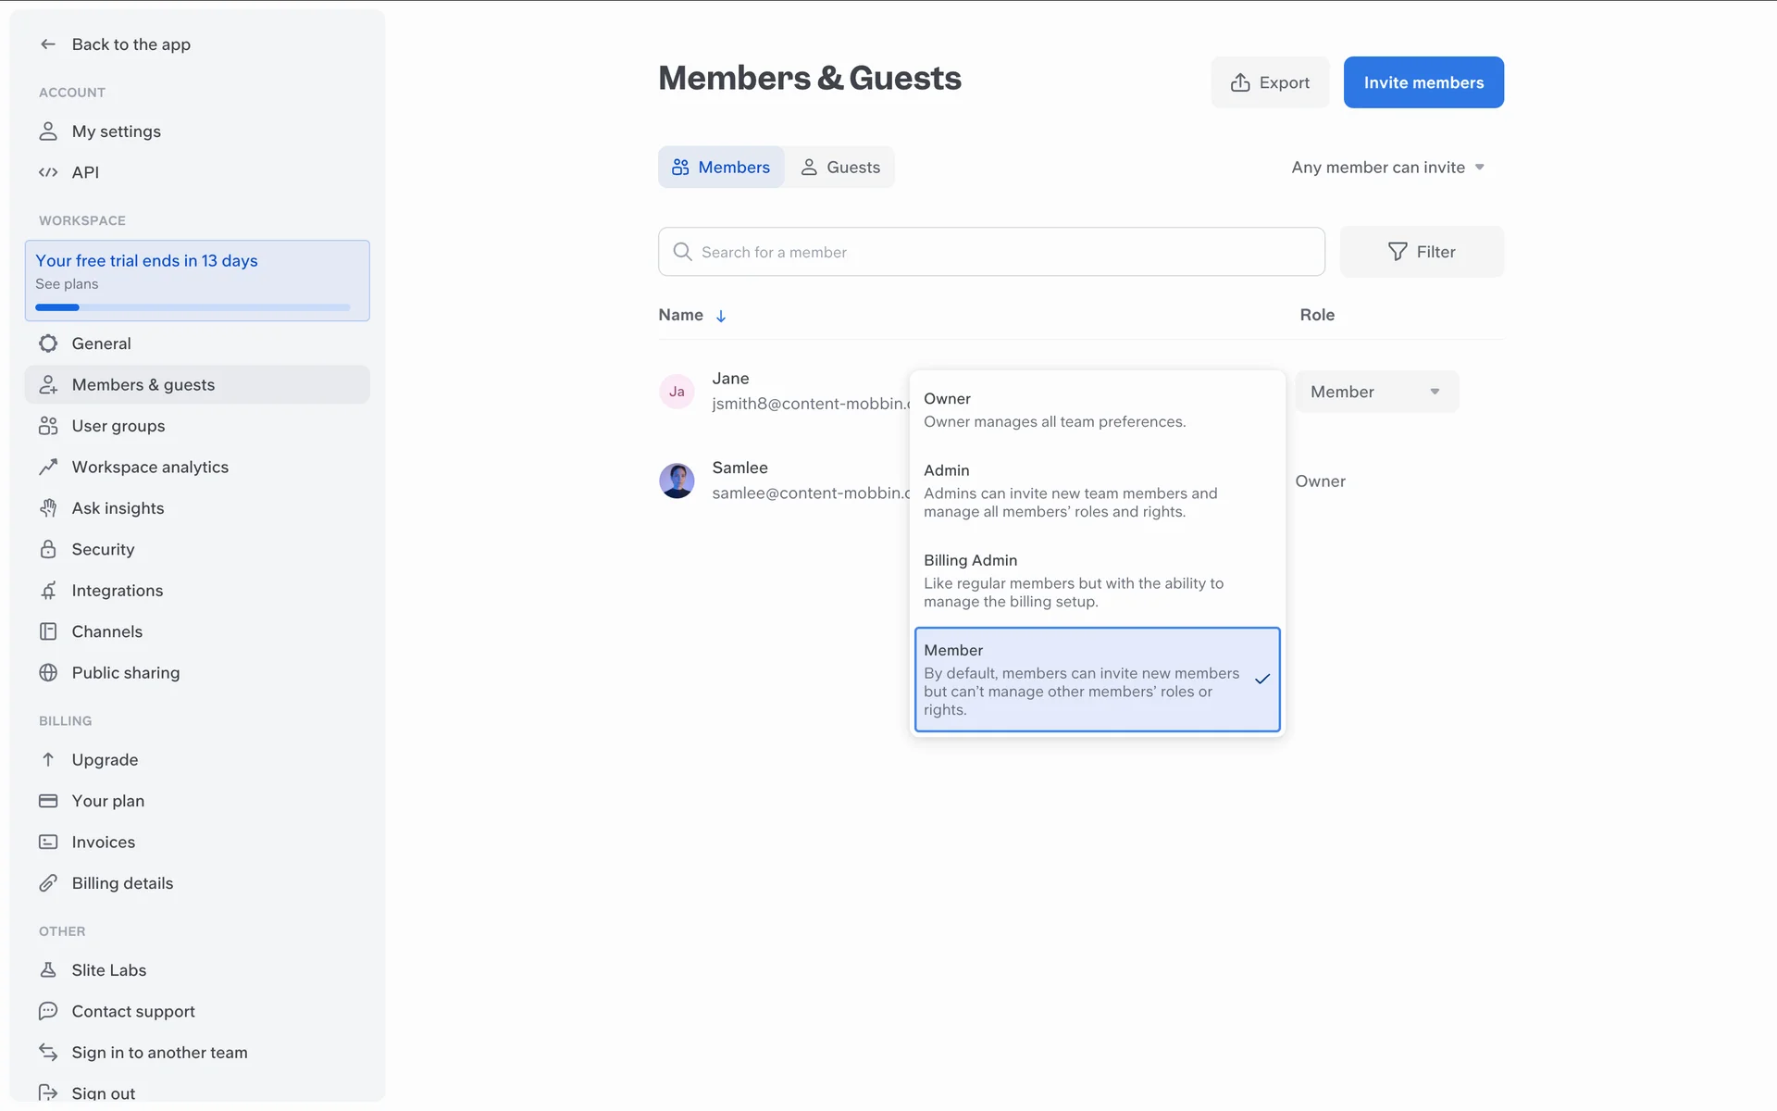Expand the Any member can invite dropdown
This screenshot has height=1111, width=1777.
pos(1387,168)
